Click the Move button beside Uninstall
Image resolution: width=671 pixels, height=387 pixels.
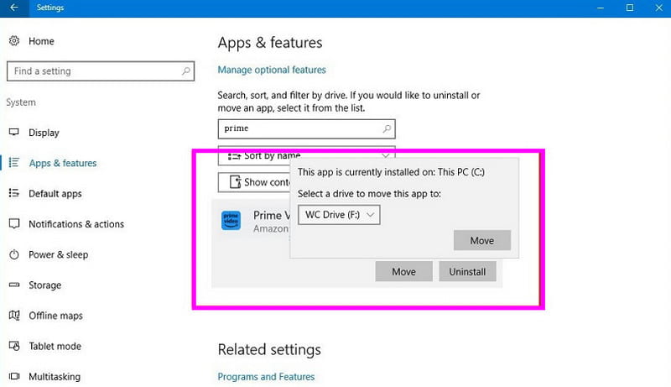click(404, 271)
